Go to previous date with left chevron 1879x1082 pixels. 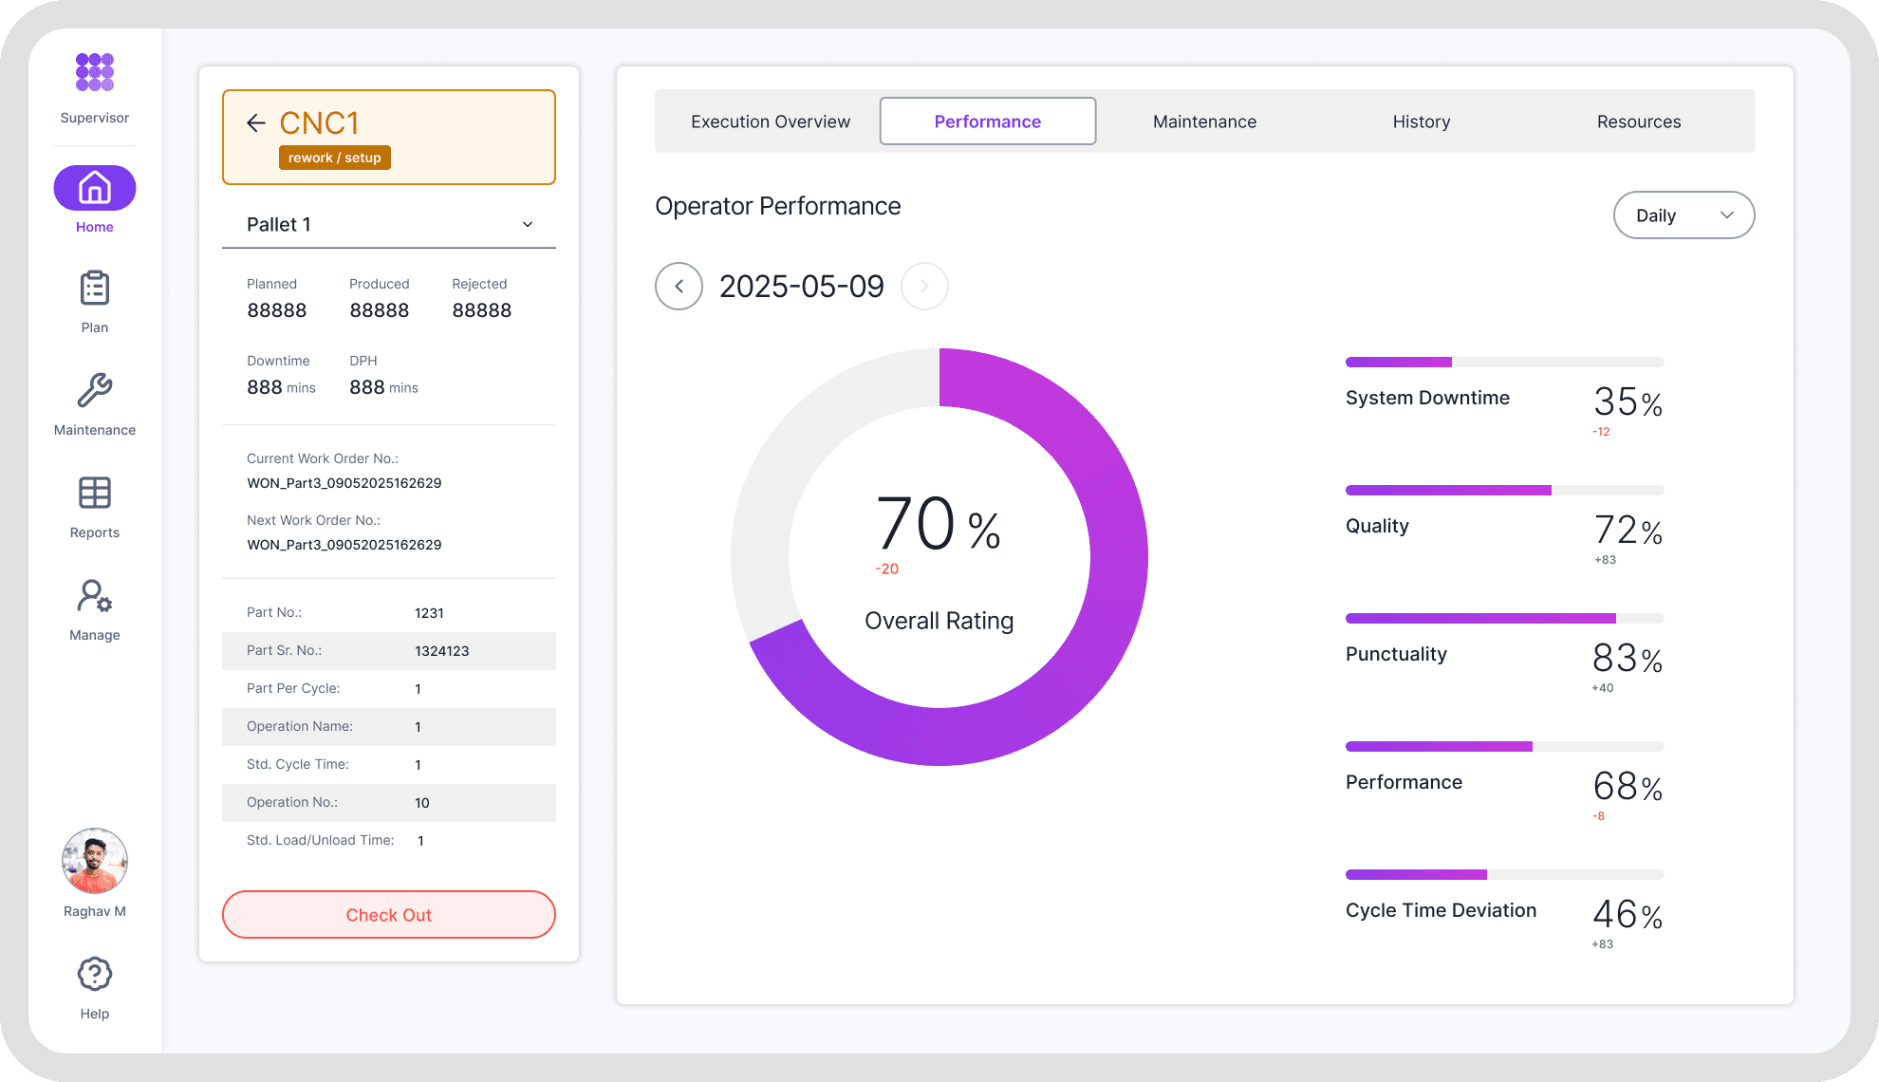[x=679, y=287]
